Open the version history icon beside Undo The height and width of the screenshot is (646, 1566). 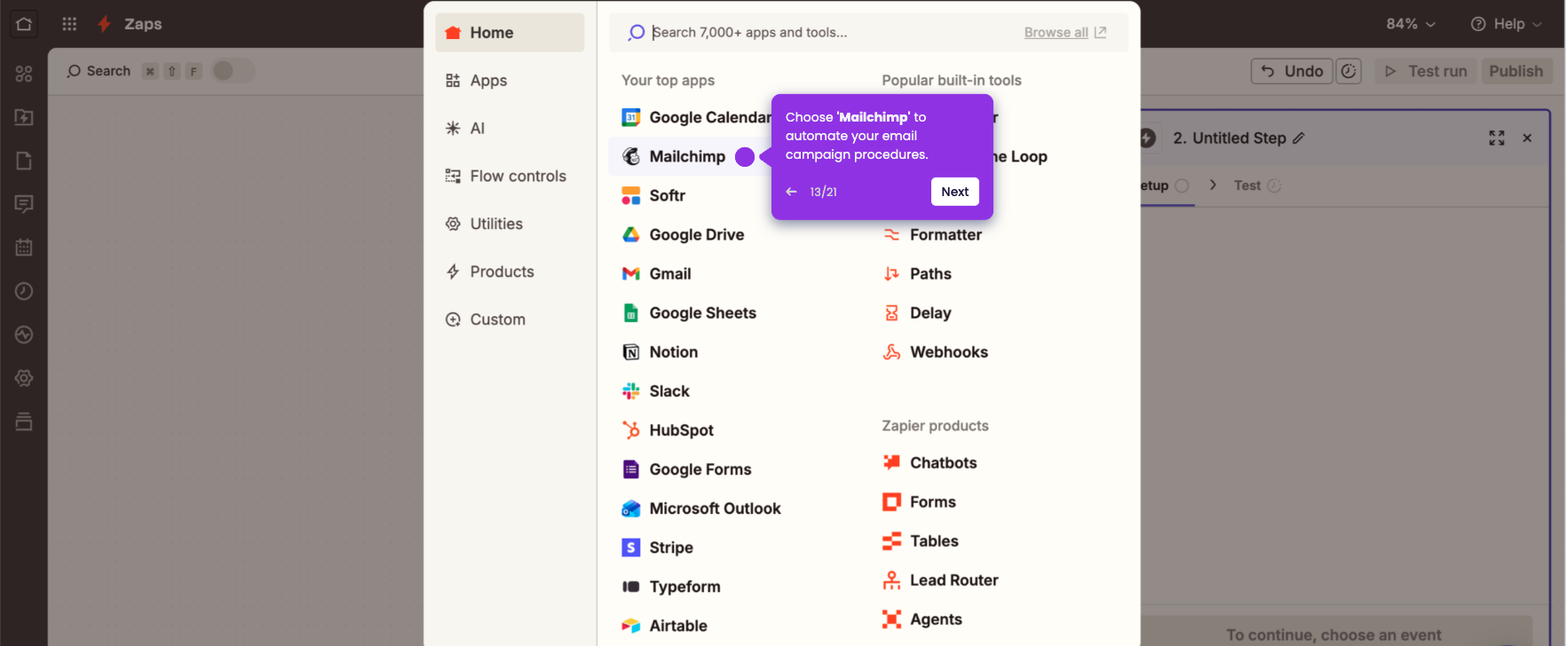coord(1348,71)
